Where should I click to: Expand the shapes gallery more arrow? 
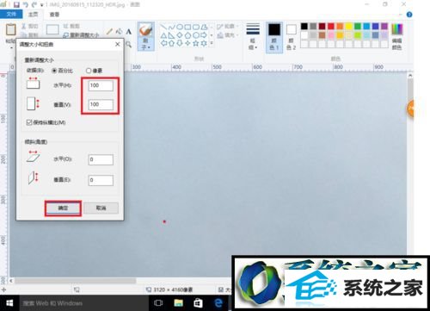click(x=212, y=43)
